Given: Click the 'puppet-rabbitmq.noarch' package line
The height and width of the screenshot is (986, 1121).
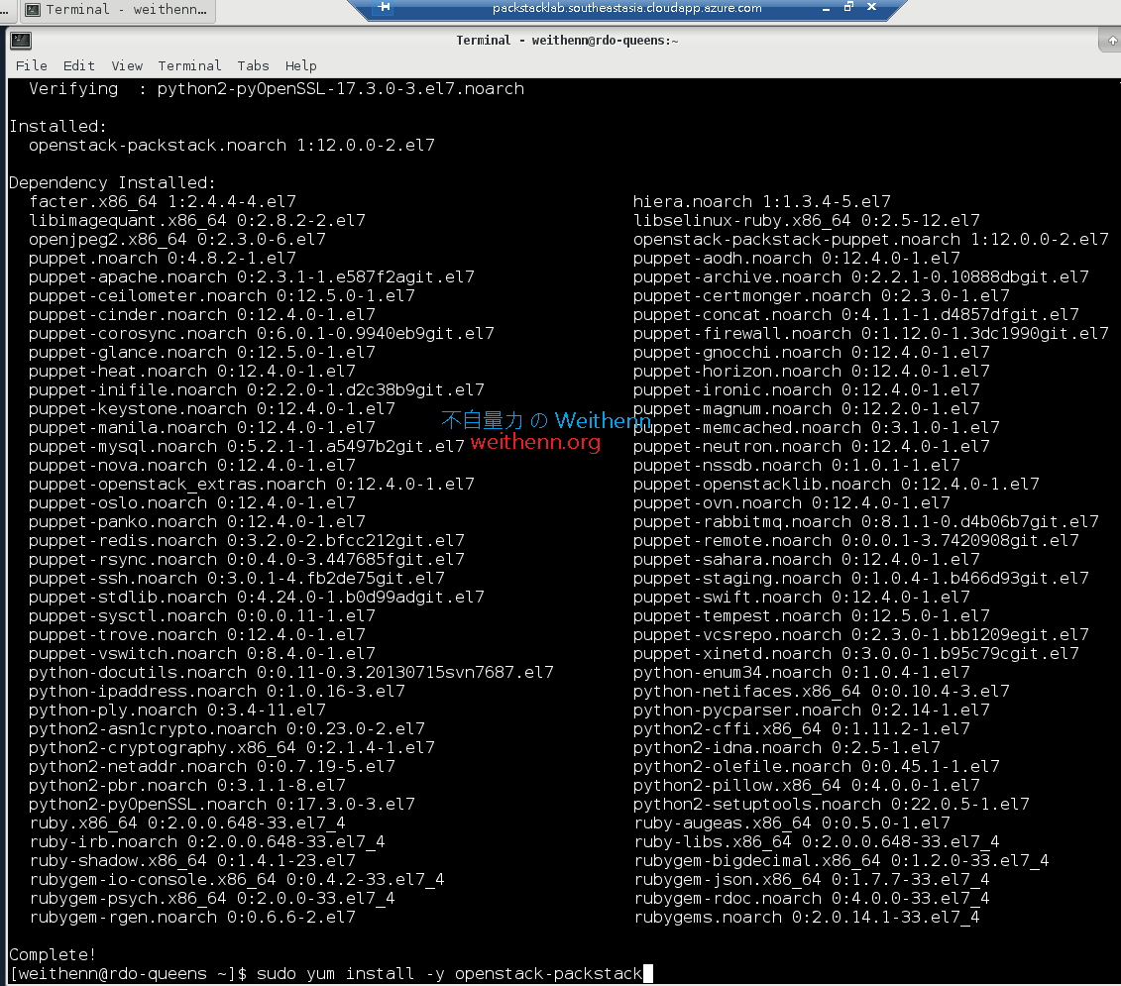Looking at the screenshot, I should (865, 522).
